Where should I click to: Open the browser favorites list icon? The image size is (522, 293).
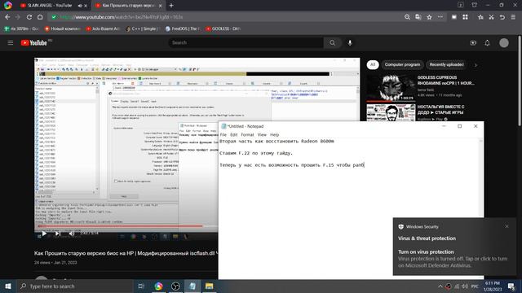point(480,17)
